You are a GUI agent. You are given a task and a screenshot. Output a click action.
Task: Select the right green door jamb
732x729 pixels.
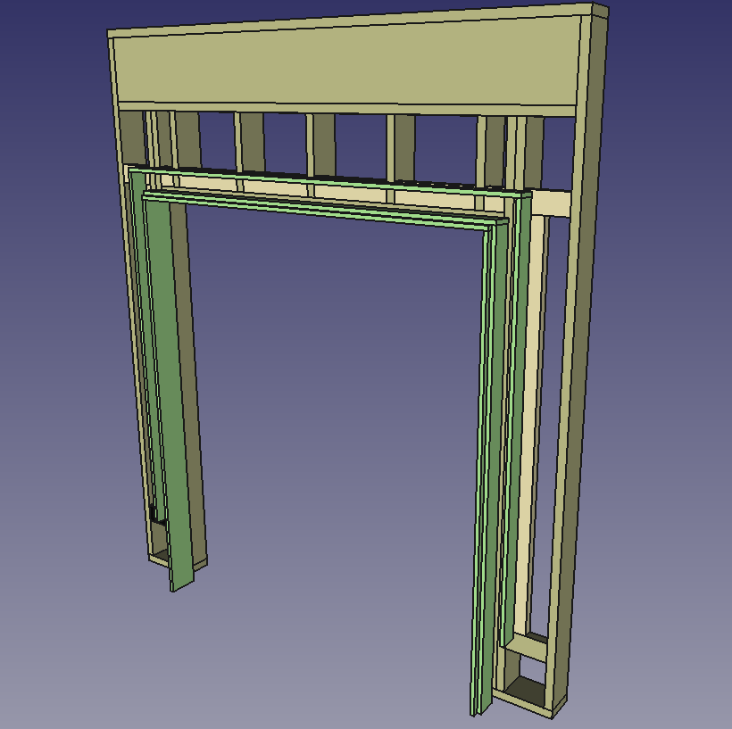tap(489, 467)
